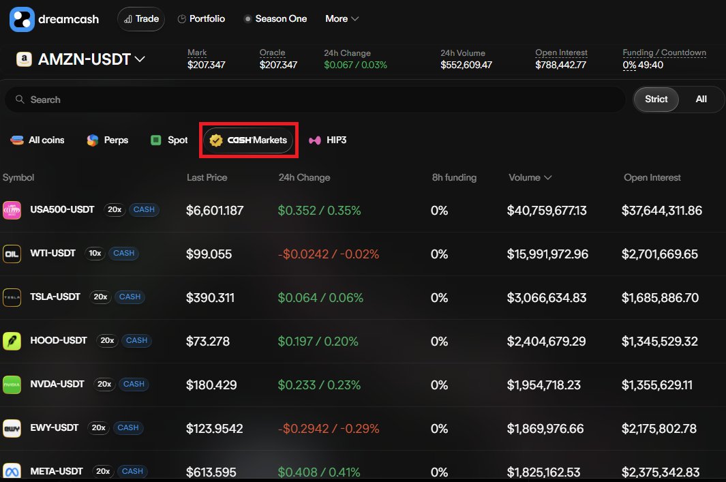Click the NVDA-USDT CASH badge

(134, 384)
